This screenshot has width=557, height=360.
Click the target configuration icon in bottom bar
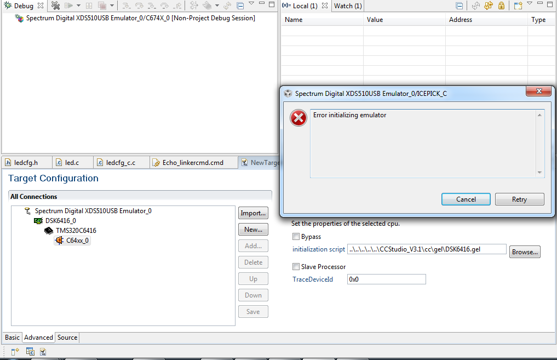click(43, 352)
